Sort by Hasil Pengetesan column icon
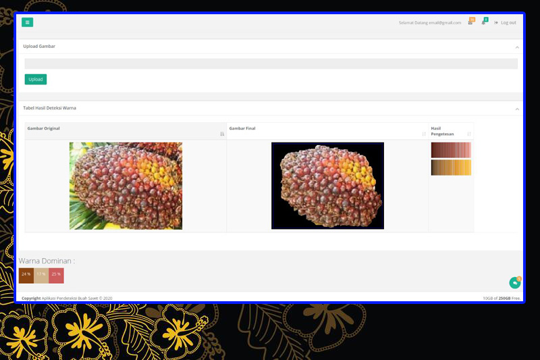 [x=469, y=134]
